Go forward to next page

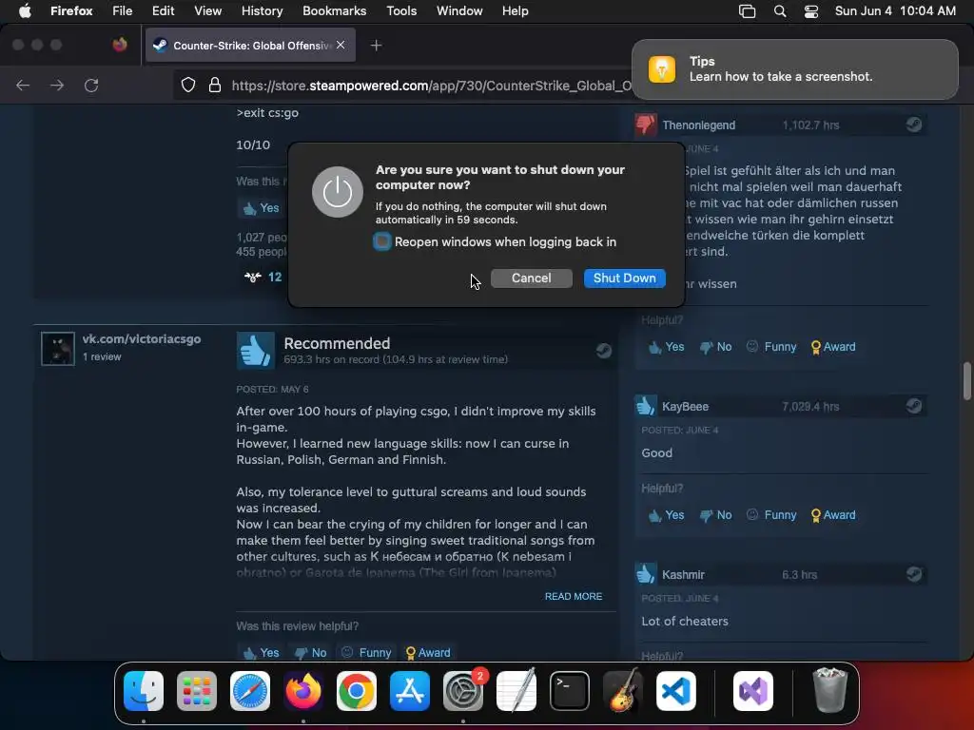click(x=57, y=85)
